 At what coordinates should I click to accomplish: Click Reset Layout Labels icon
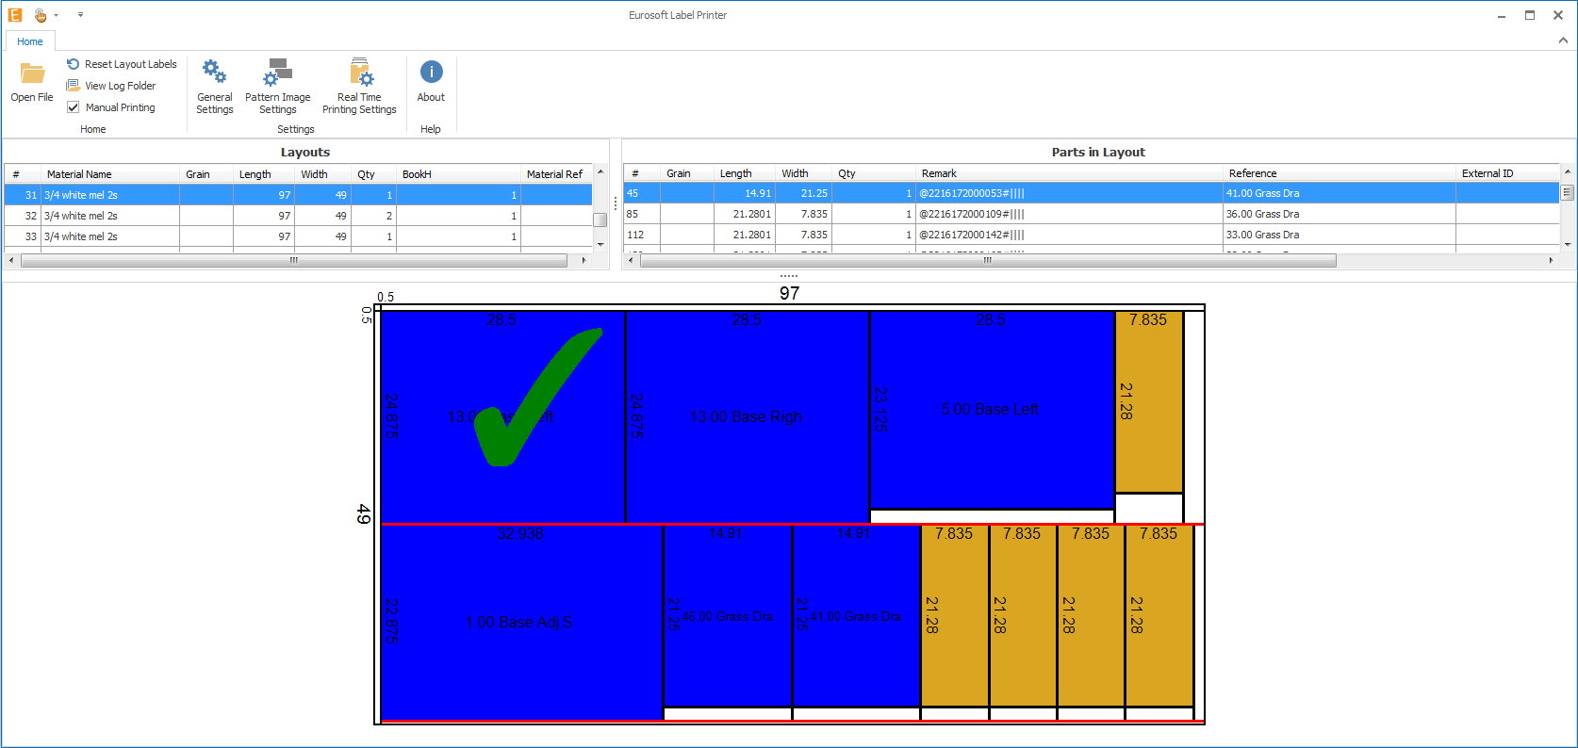[x=73, y=64]
